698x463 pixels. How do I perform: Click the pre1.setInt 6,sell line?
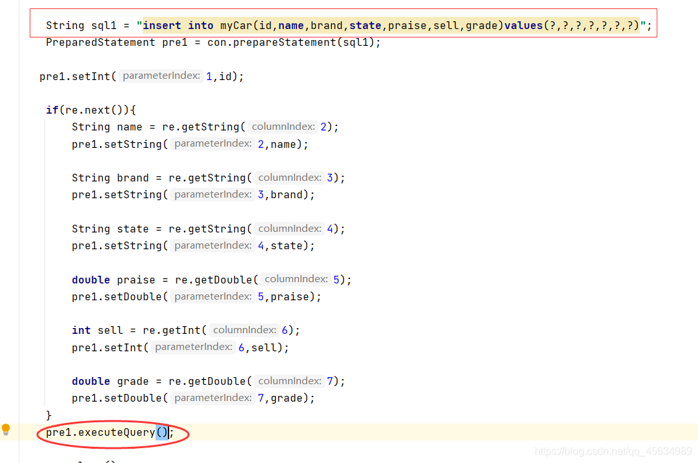(x=180, y=347)
